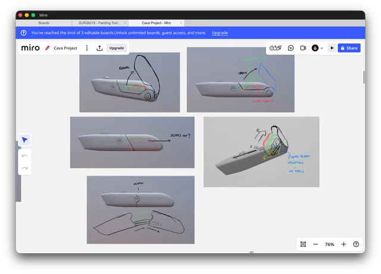Select the bottom image with unlatch sketch
The image size is (381, 274).
[140, 210]
